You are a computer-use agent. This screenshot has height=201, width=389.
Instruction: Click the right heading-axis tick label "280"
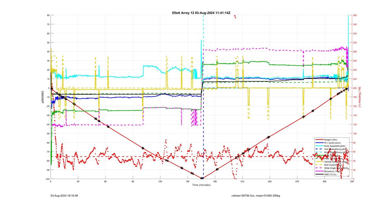click(x=355, y=52)
